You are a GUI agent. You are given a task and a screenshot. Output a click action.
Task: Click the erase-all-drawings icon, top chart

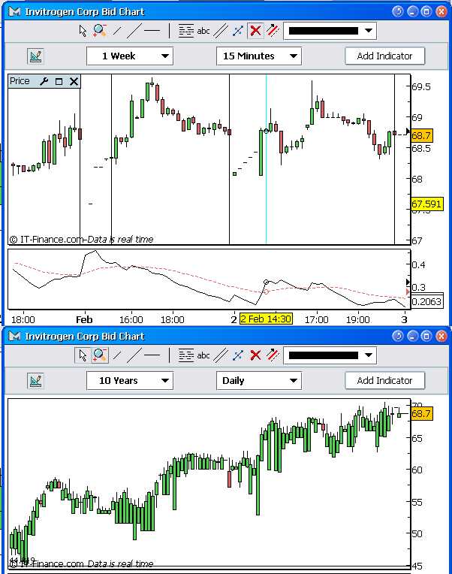pos(273,31)
